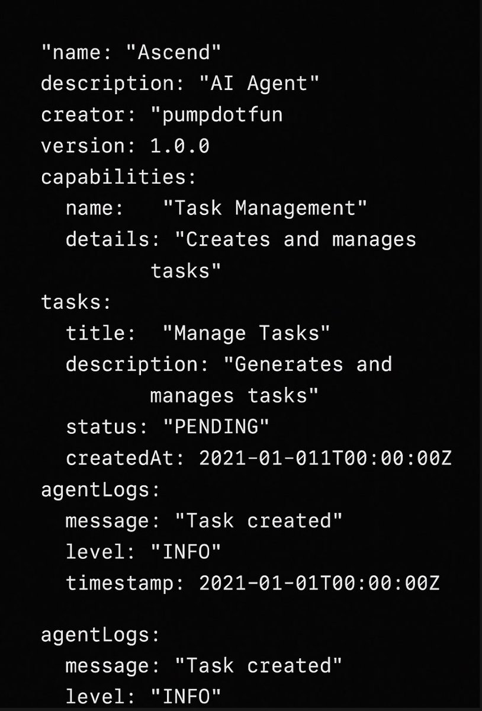Viewport: 482px width, 711px height.
Task: Click the "createdAt:" key label
Action: 125,458
